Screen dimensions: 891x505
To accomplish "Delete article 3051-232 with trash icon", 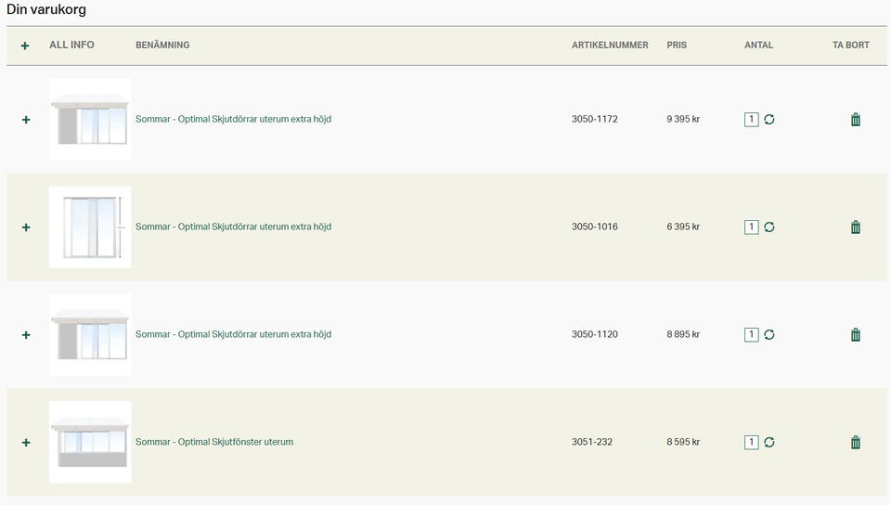I will 856,442.
